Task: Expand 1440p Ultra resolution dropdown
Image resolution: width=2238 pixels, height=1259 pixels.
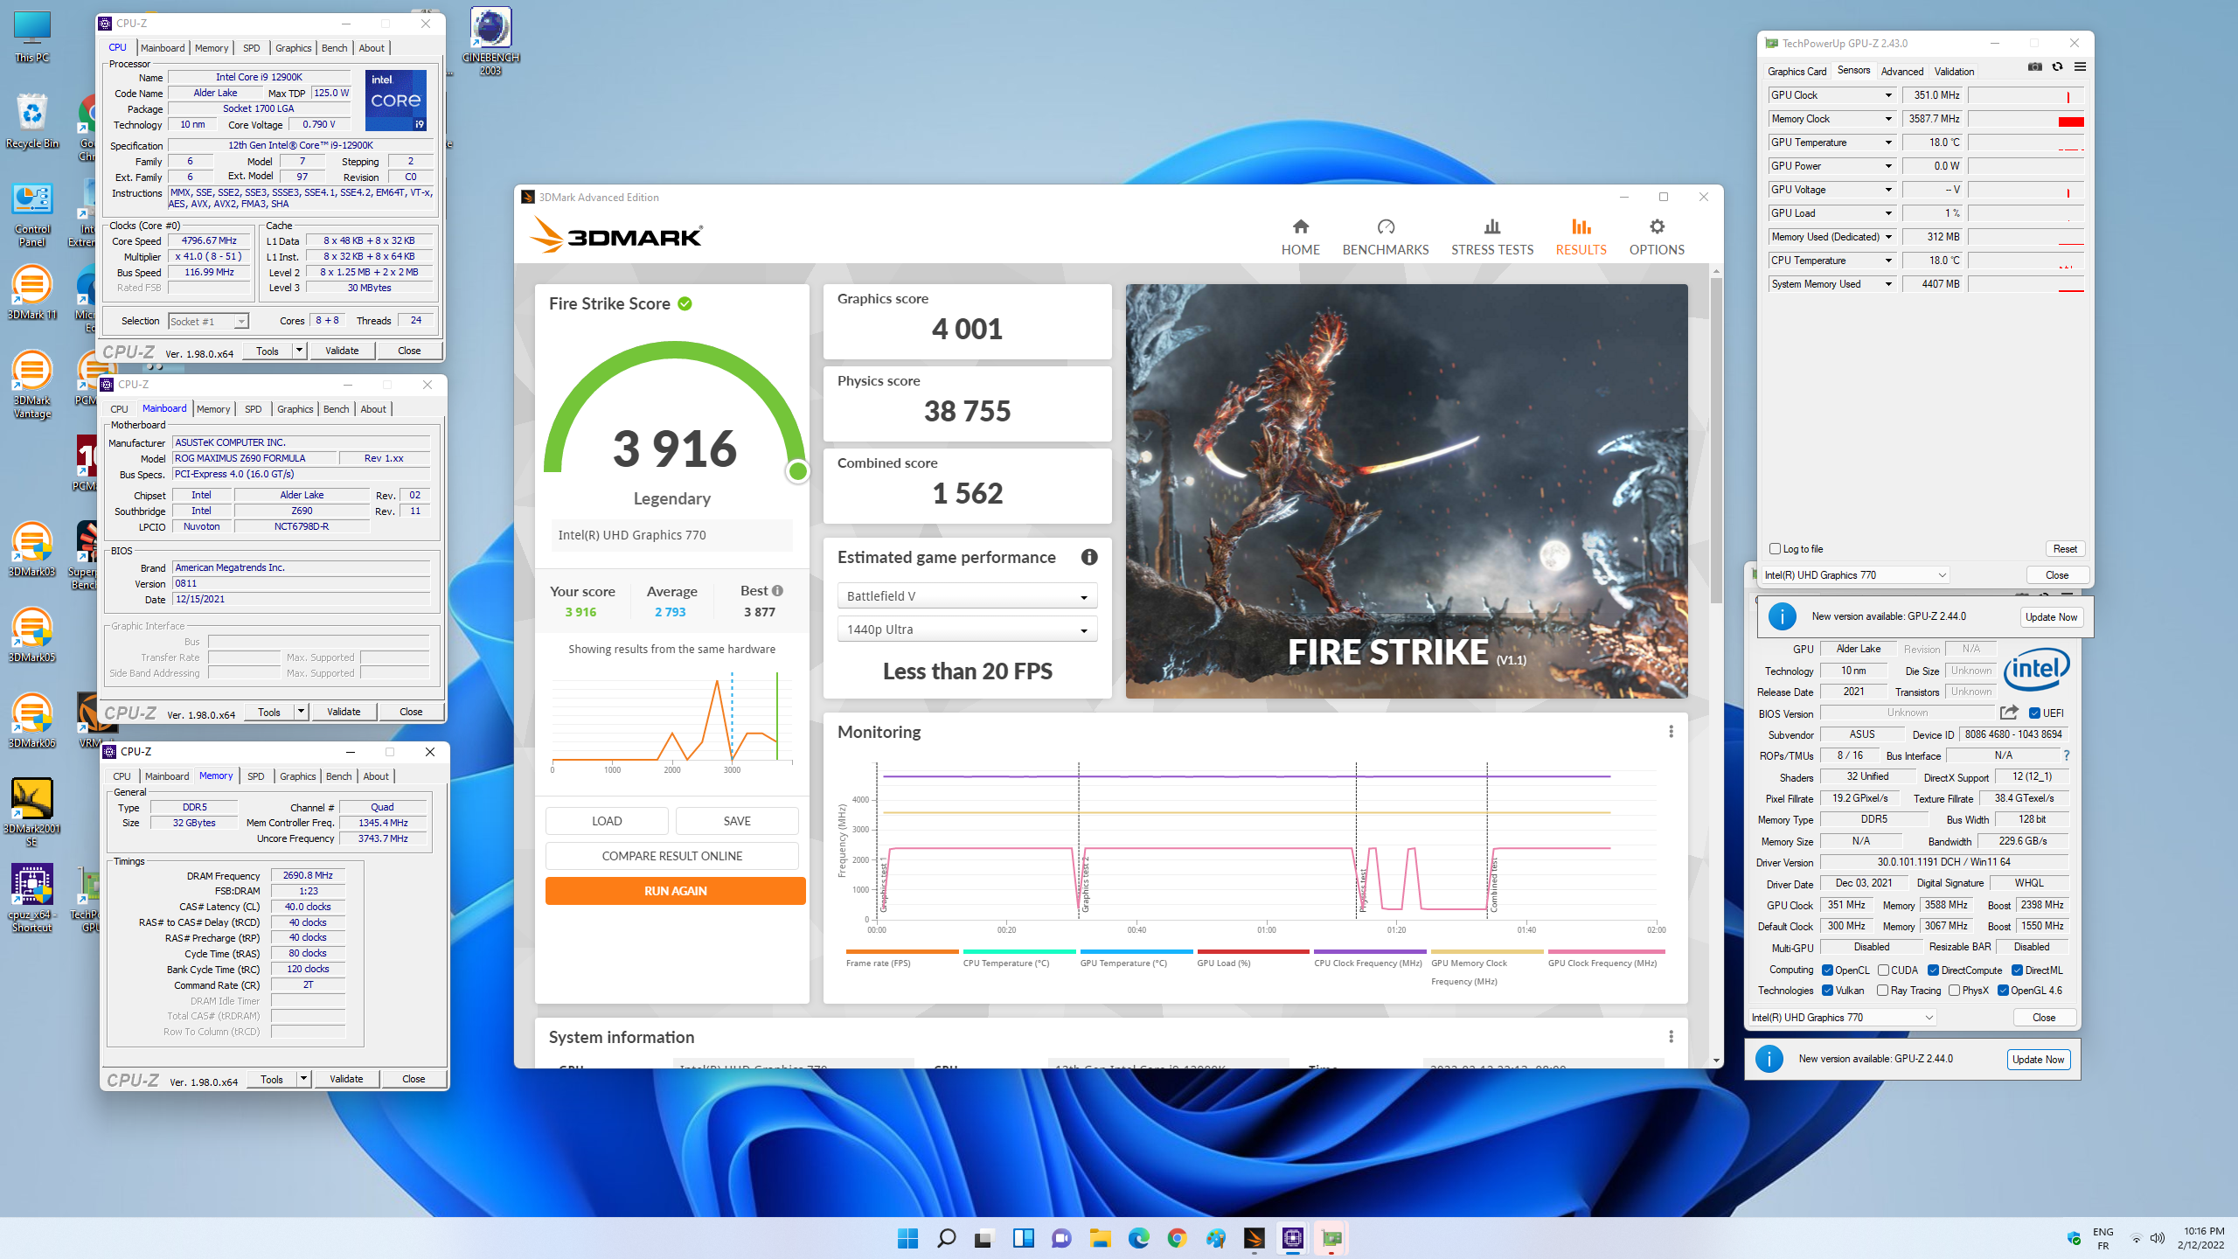Action: [x=967, y=629]
